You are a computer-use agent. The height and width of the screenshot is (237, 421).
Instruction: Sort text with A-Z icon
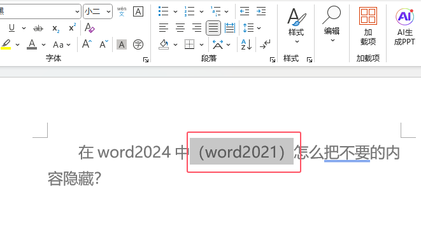pyautogui.click(x=246, y=44)
